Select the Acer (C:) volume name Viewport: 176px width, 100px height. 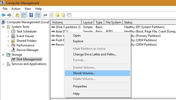coord(62,31)
